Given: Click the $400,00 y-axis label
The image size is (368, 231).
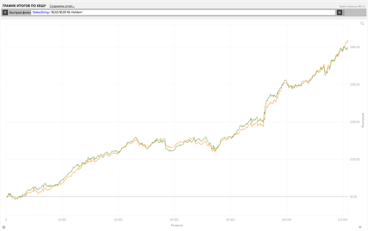Looking at the screenshot, I should tap(355, 47).
